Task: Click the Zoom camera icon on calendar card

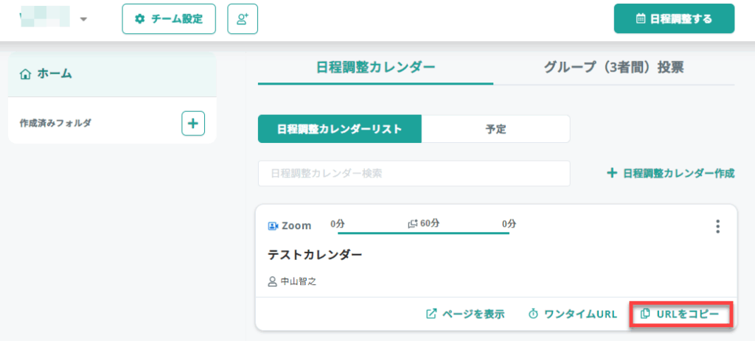Action: [273, 225]
